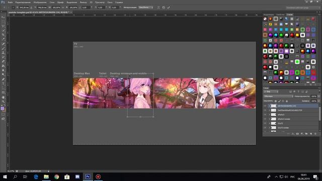The width and height of the screenshot is (322, 181).
Task: Open the notification center on taskbar
Action: (315, 176)
